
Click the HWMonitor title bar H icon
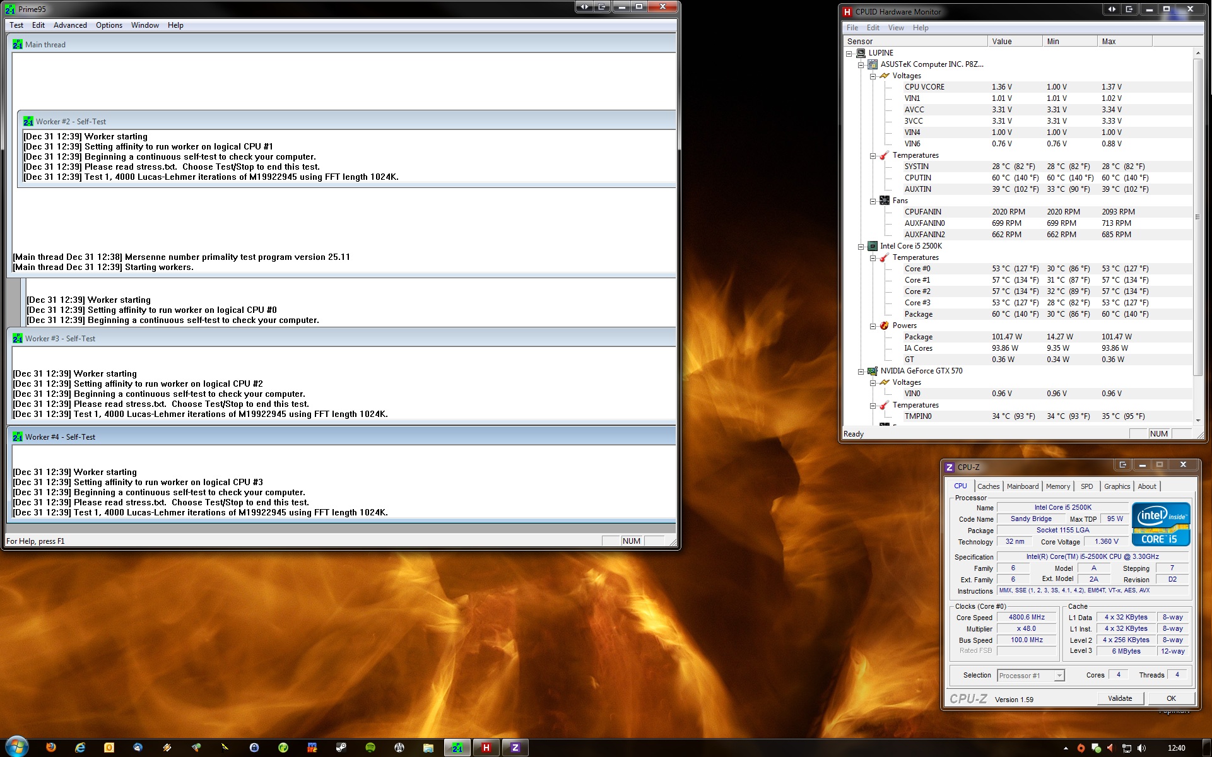[847, 11]
